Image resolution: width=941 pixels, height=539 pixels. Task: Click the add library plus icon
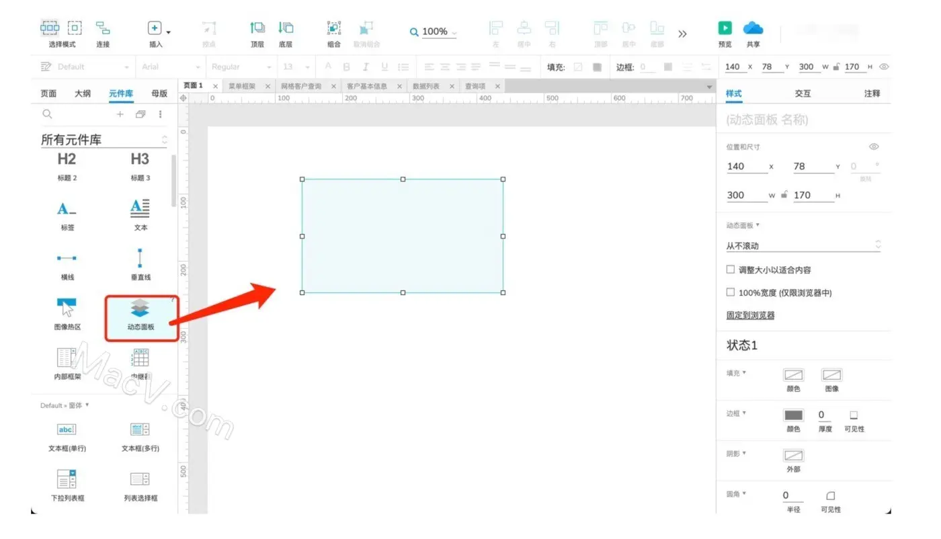click(x=120, y=114)
